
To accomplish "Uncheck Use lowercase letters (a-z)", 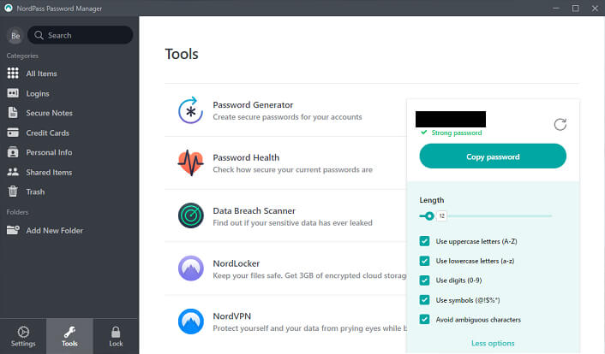I will coord(424,261).
